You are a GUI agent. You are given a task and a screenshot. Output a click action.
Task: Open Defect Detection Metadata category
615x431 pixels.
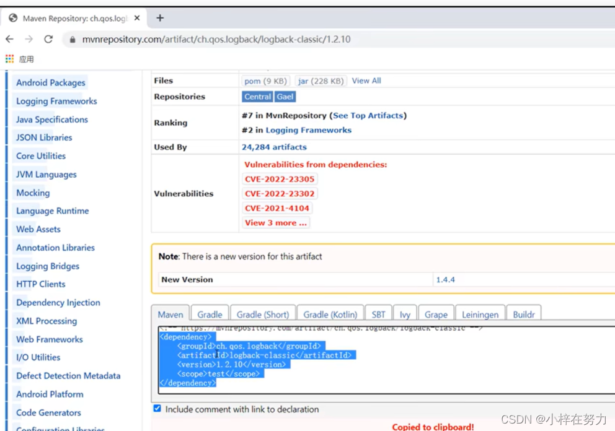click(x=68, y=376)
